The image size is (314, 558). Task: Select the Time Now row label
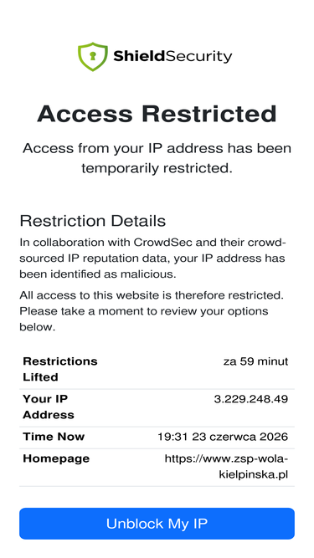[x=54, y=437]
